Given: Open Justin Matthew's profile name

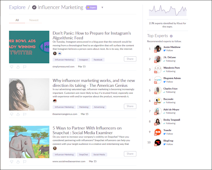Looking at the screenshot, I should [x=172, y=47].
